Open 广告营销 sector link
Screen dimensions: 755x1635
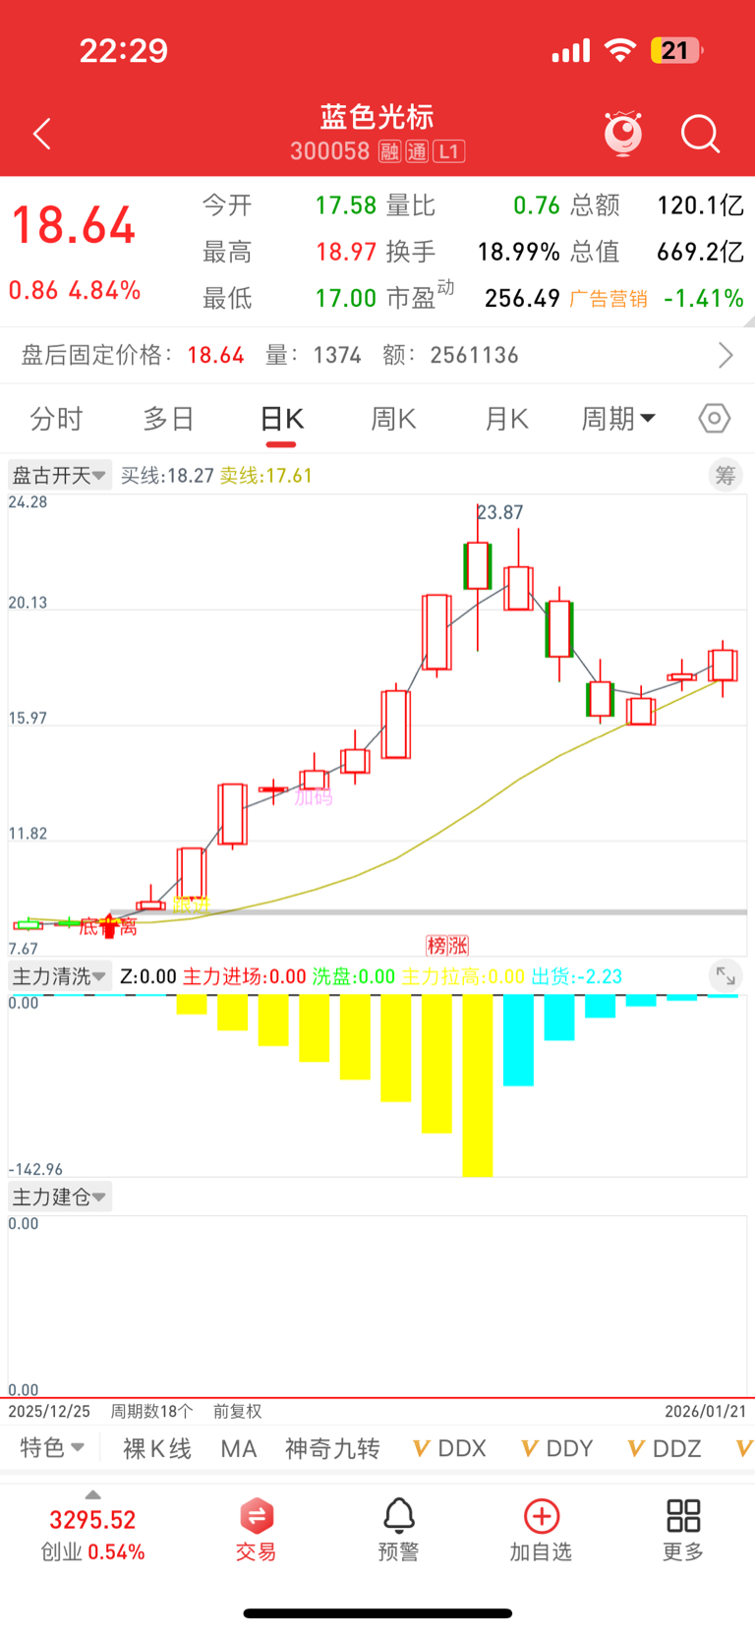tap(609, 298)
